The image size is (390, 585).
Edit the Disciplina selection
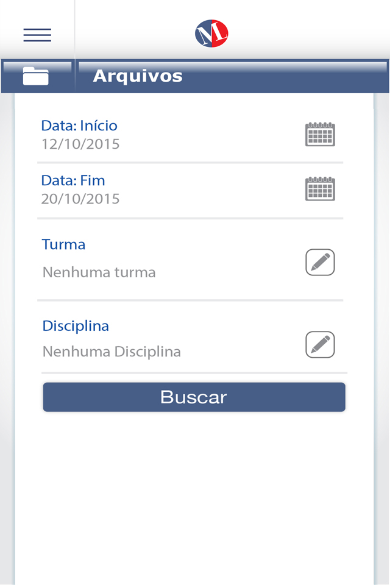(320, 344)
